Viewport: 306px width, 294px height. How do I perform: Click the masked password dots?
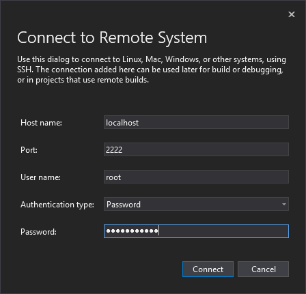[133, 231]
